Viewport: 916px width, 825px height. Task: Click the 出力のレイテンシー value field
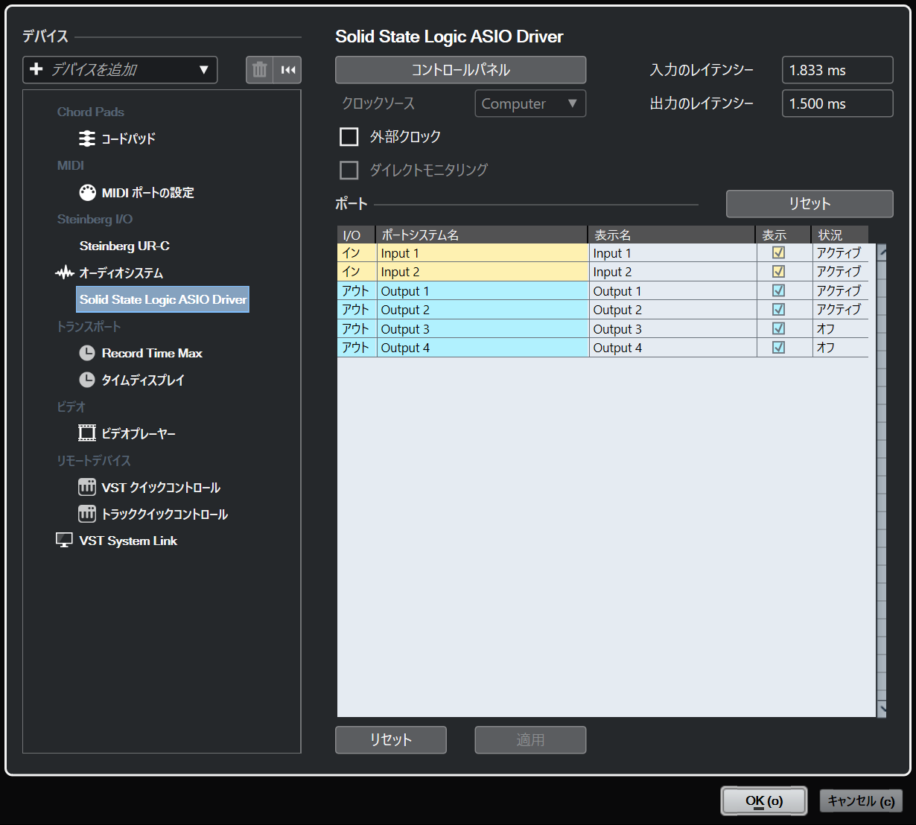[x=838, y=103]
